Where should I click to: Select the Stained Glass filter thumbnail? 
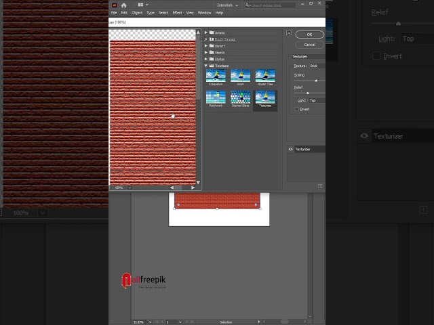pos(240,97)
